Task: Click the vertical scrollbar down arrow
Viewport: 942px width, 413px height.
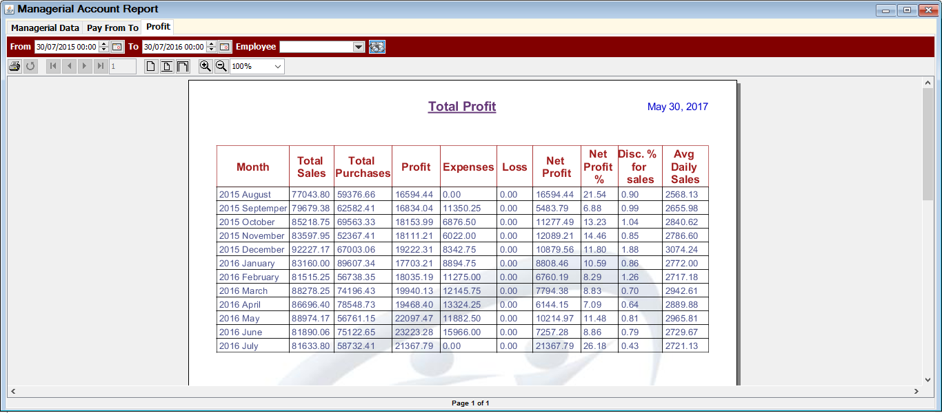Action: 928,379
